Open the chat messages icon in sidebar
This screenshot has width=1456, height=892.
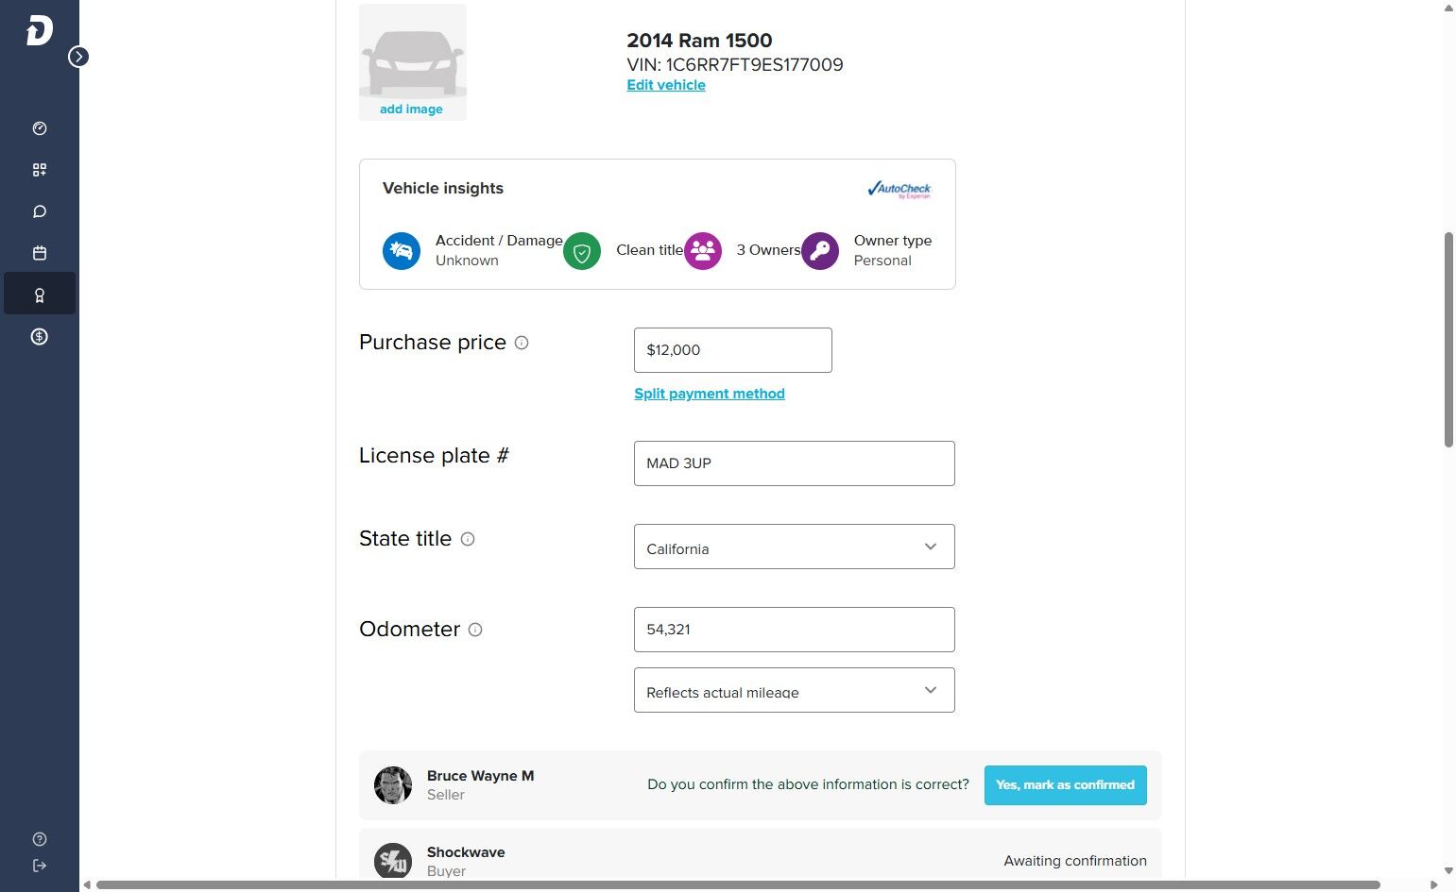tap(40, 211)
